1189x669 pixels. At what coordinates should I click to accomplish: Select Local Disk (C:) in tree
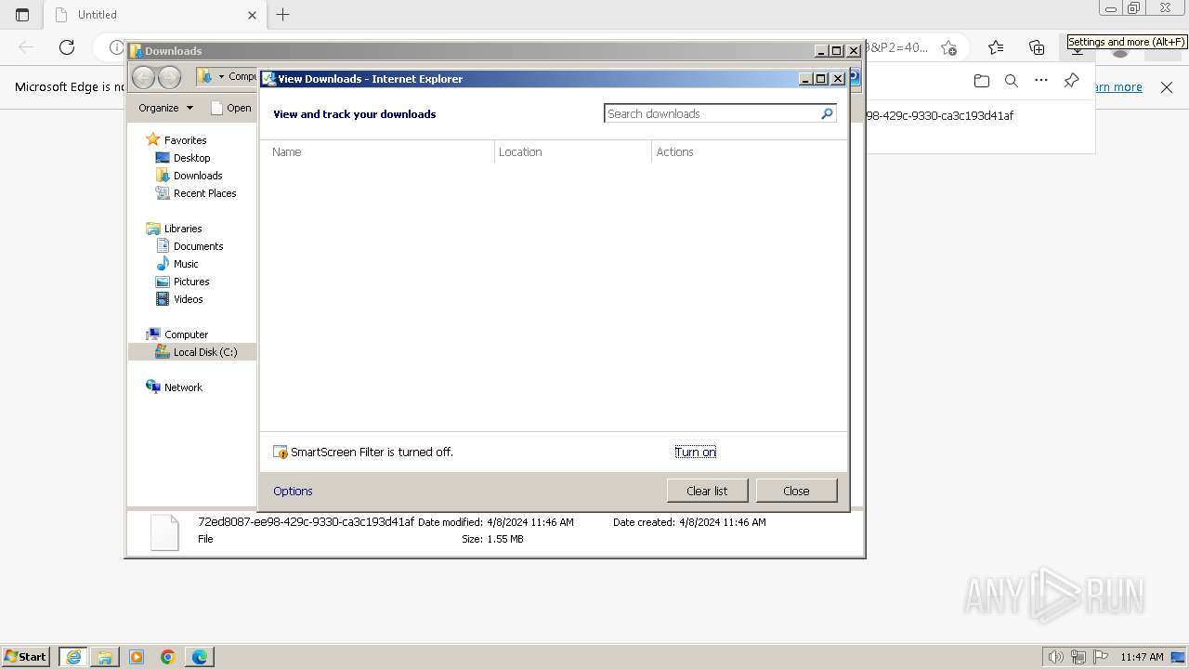204,352
